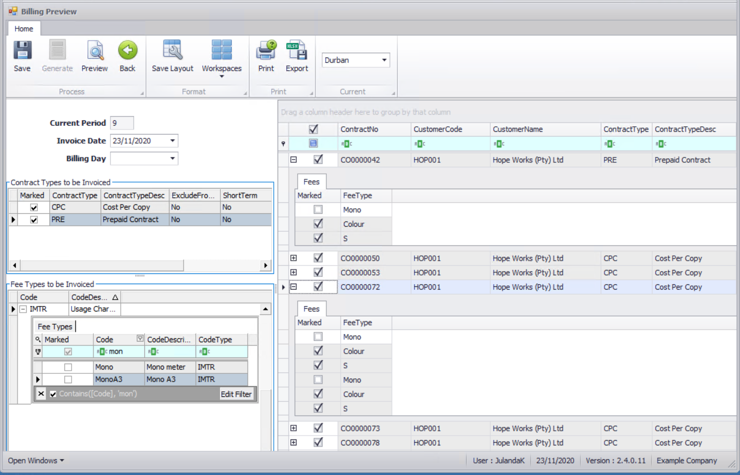Select the Home ribbon tab
Image resolution: width=740 pixels, height=475 pixels.
coord(24,29)
